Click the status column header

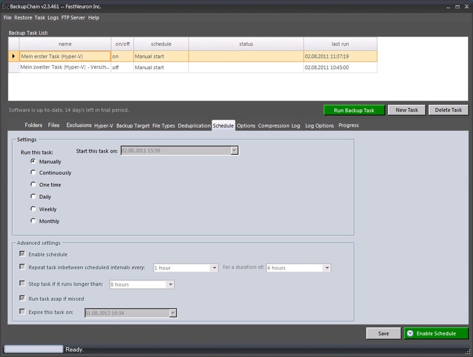click(246, 44)
